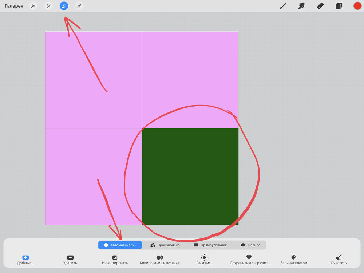The image size is (364, 273).
Task: Toggle the Selection tool in top bar
Action: coord(64,6)
